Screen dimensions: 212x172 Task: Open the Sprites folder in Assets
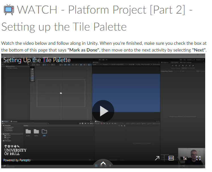[x=36, y=131]
